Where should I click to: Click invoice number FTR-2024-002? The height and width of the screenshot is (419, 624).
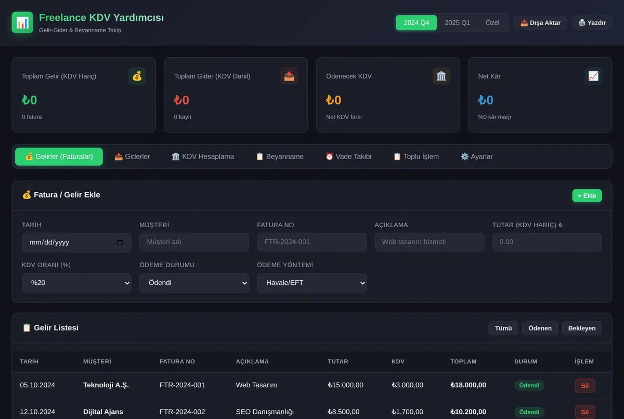tap(183, 412)
